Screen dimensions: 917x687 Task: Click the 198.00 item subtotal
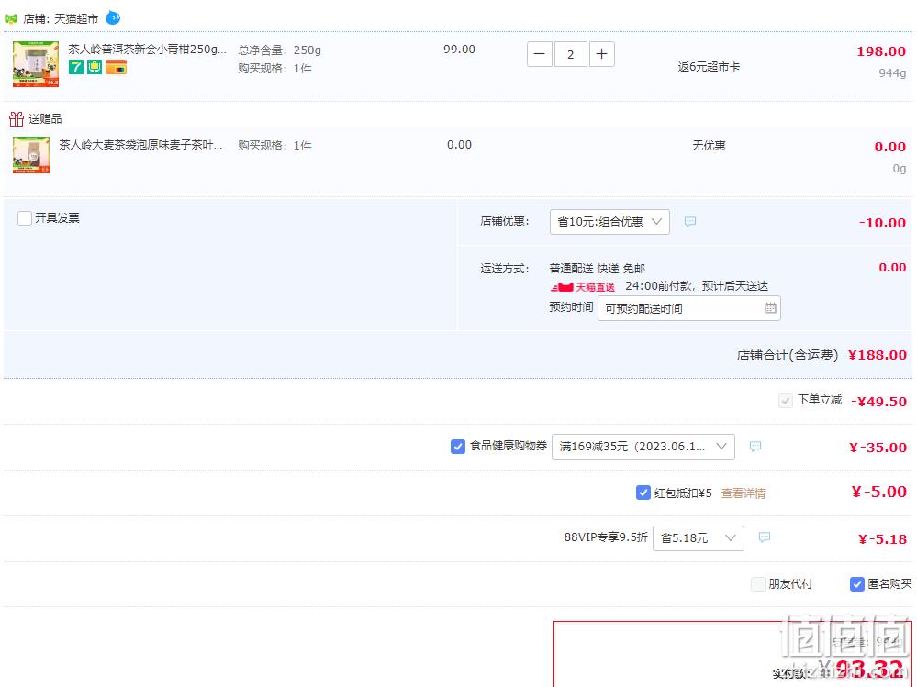[881, 51]
